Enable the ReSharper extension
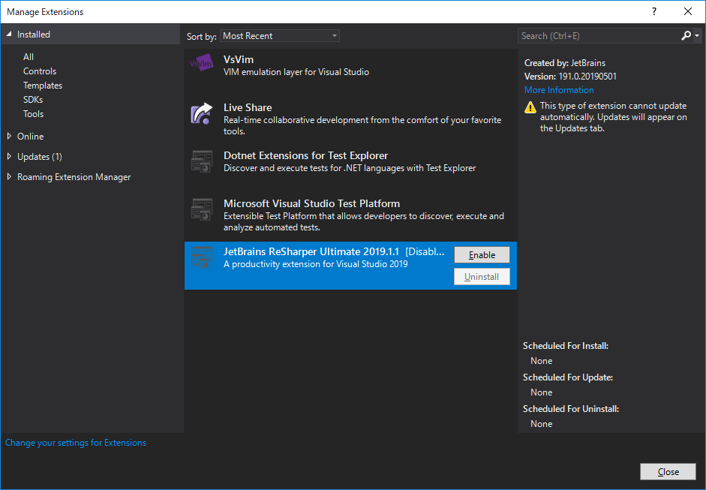The height and width of the screenshot is (490, 706). pos(482,254)
